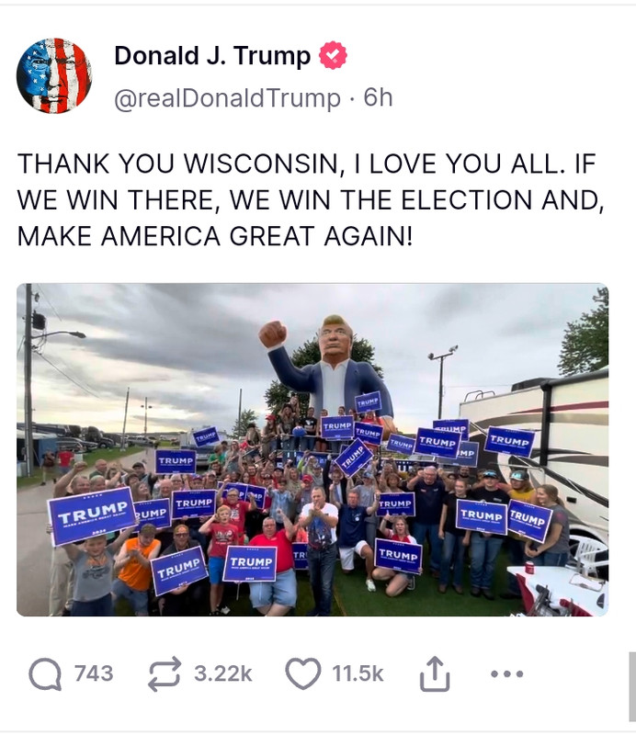
Task: Visit the @realDonaldTrump handle link
Action: [x=228, y=98]
